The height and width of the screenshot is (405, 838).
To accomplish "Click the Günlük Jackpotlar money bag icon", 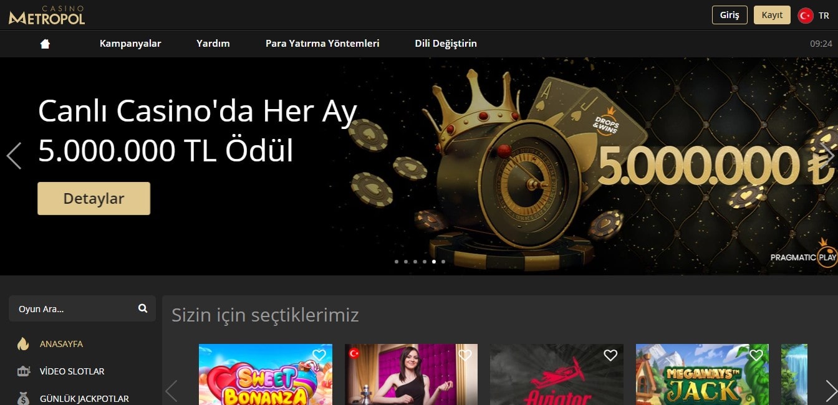I will click(x=23, y=398).
